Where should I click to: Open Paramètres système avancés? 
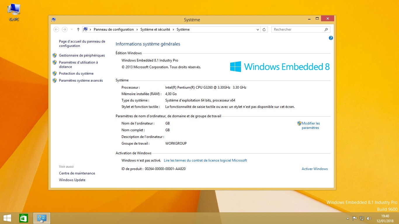(x=81, y=80)
